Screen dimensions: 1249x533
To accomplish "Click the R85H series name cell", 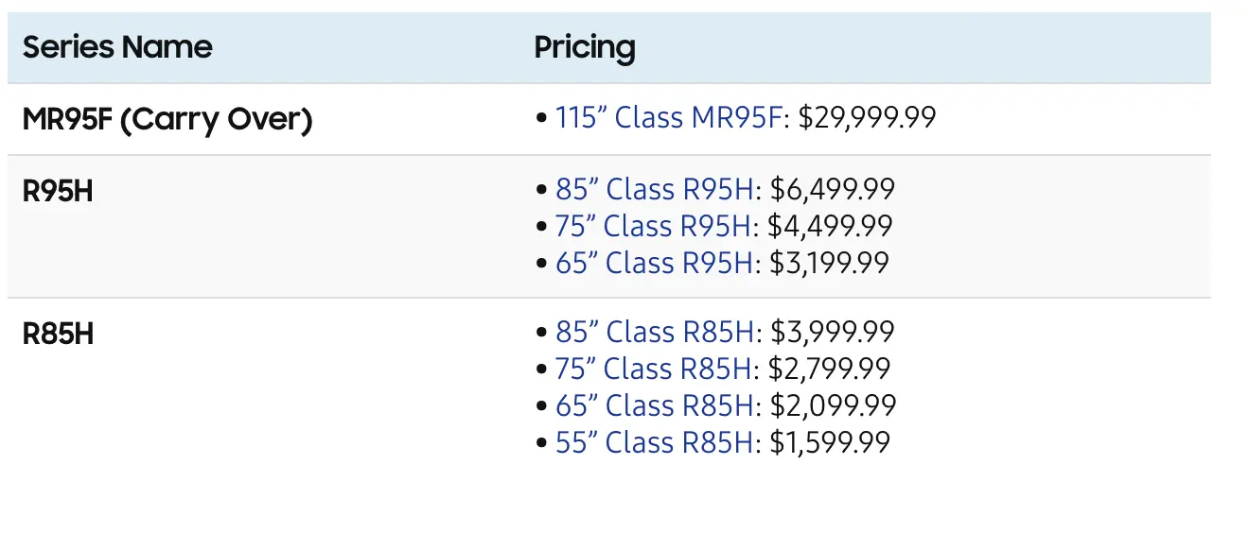I will click(59, 334).
